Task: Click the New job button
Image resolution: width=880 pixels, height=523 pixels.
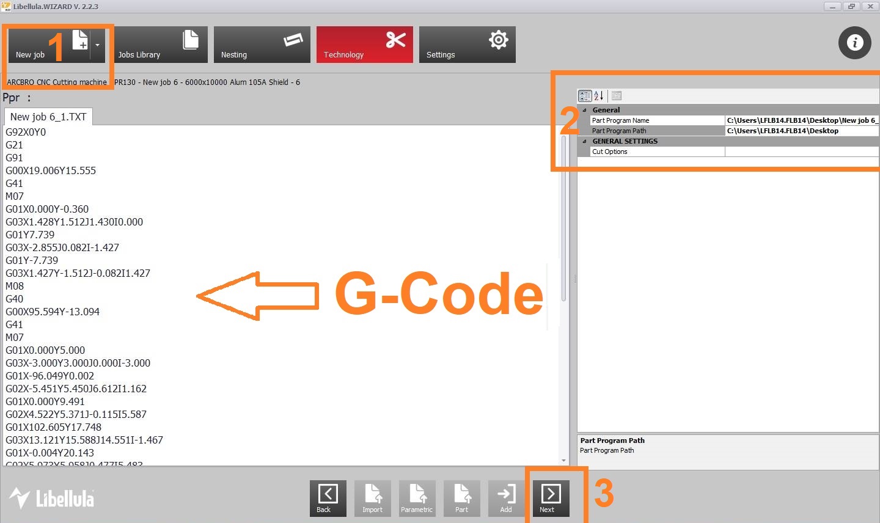Action: pos(50,45)
